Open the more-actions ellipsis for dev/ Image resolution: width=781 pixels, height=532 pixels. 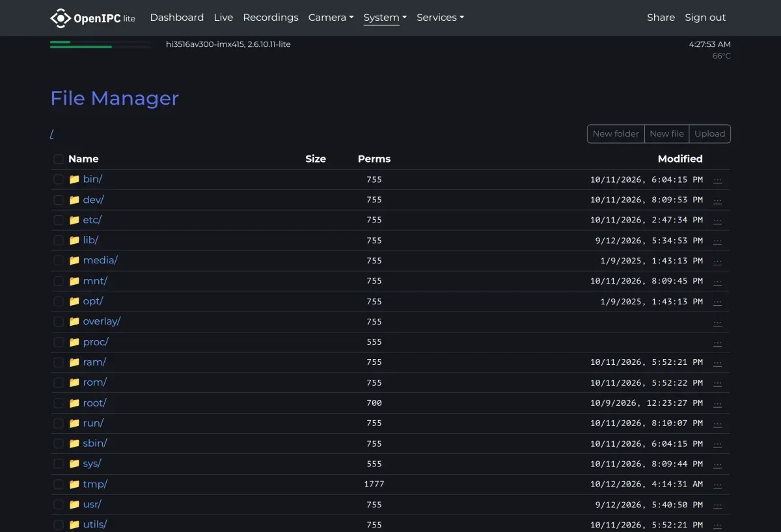[x=717, y=200]
